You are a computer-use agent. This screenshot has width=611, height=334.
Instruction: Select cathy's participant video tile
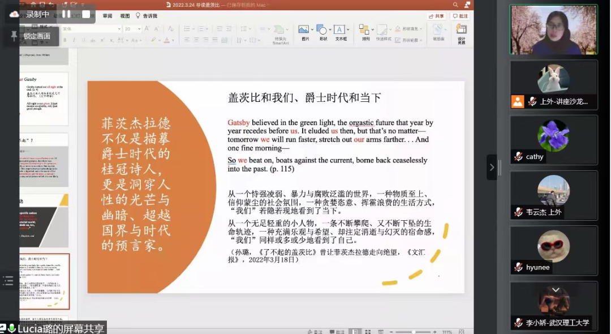coord(553,140)
